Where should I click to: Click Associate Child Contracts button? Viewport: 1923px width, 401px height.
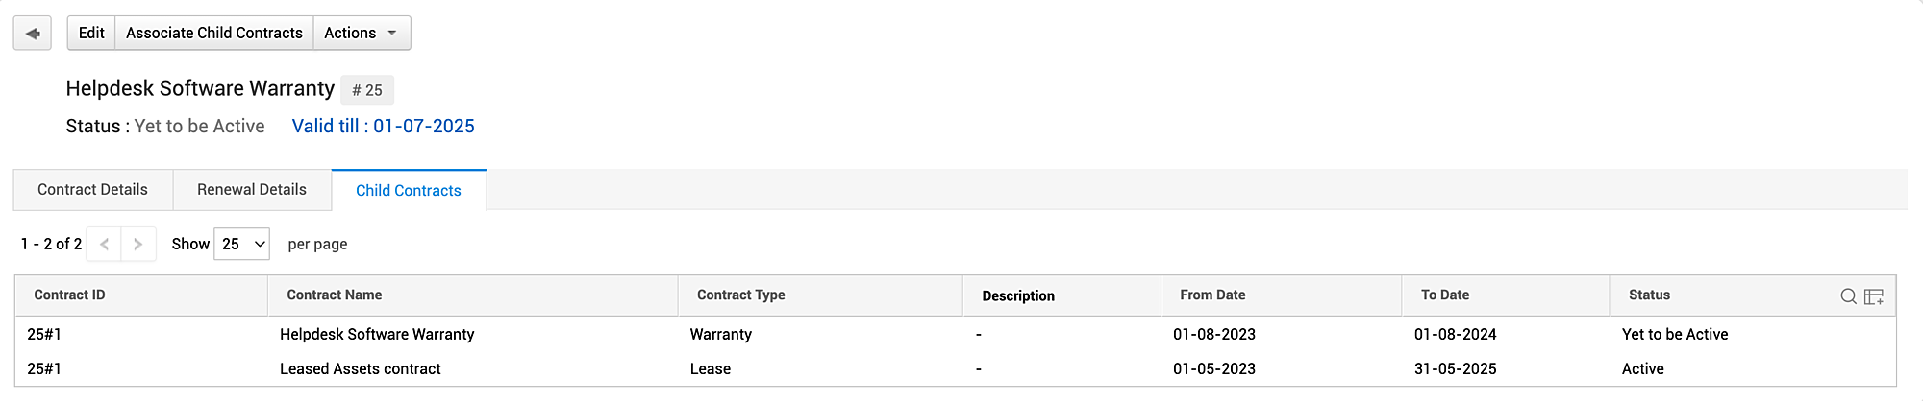pyautogui.click(x=213, y=34)
